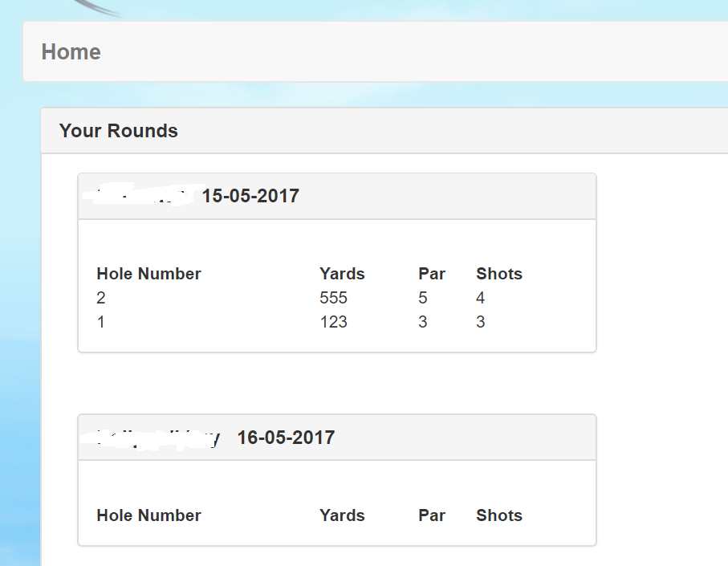Select par value 3 for hole 1
This screenshot has height=566, width=728.
[x=422, y=322]
